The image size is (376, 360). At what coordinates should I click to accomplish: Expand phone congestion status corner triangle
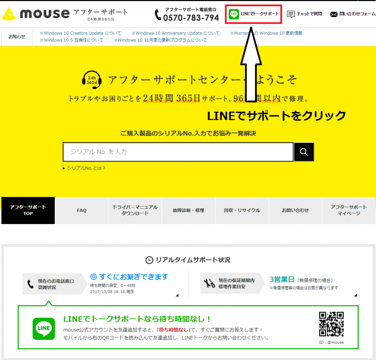[177, 295]
